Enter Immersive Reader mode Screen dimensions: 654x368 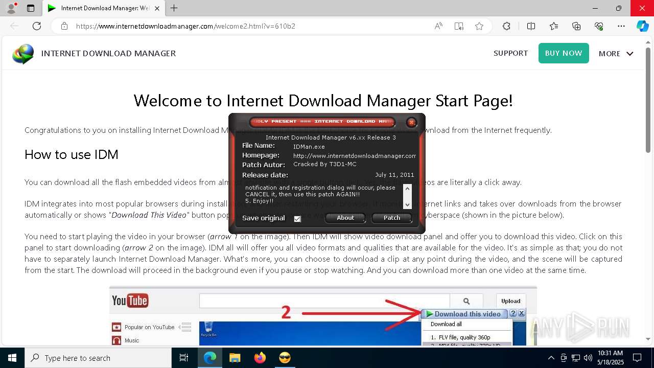[459, 26]
